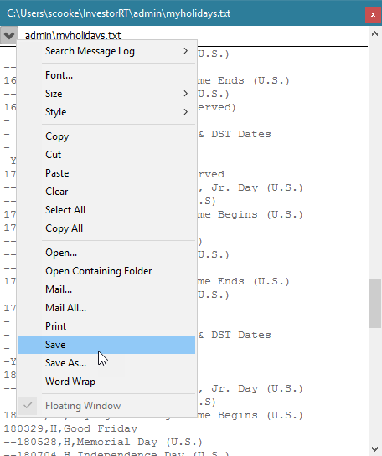Toggle the Floating Window checkmark

[107, 406]
